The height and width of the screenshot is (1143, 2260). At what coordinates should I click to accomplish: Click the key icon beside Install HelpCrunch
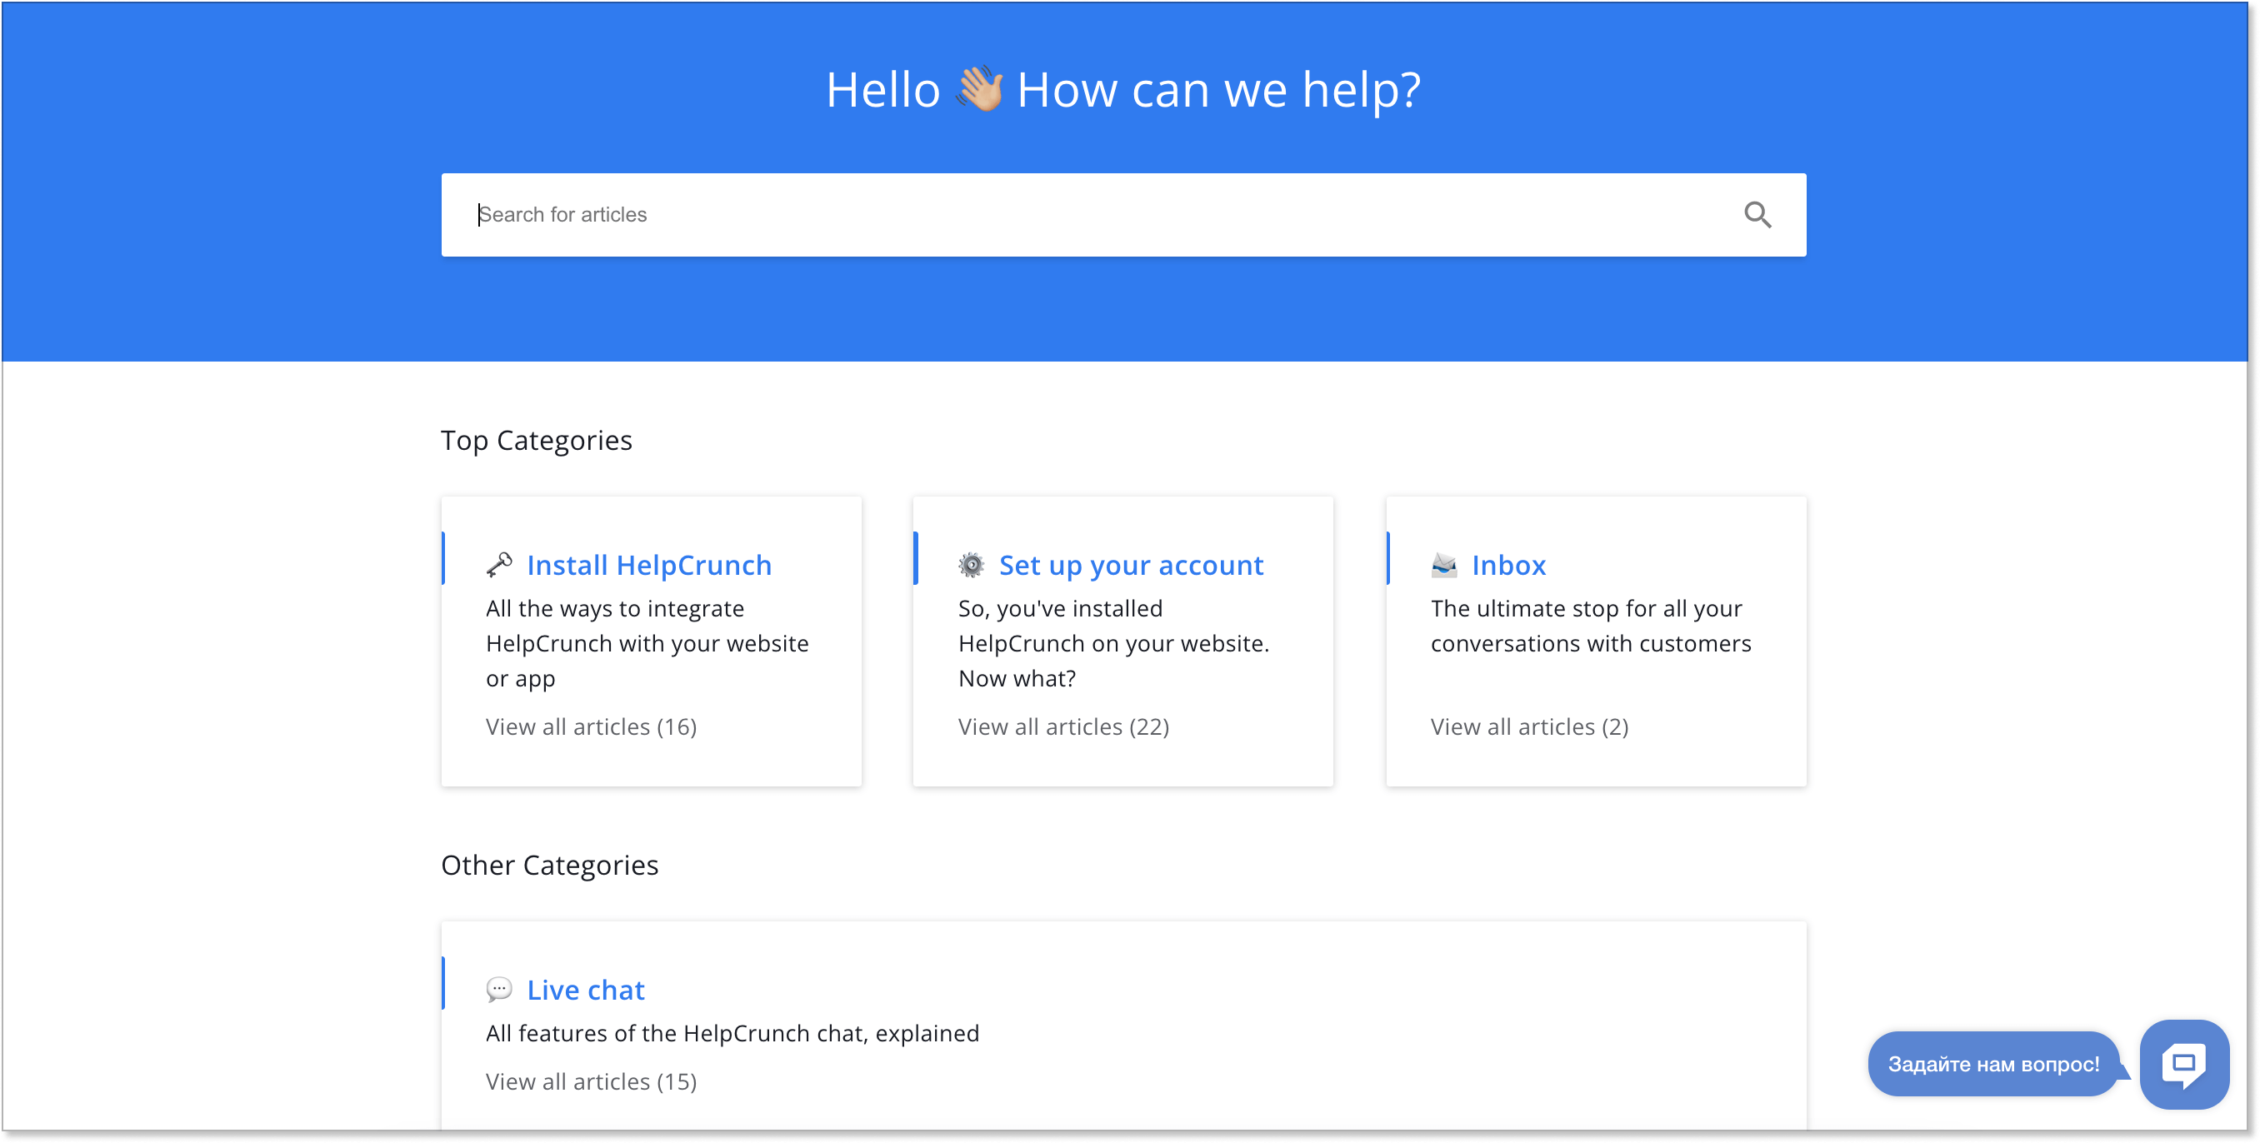point(499,565)
